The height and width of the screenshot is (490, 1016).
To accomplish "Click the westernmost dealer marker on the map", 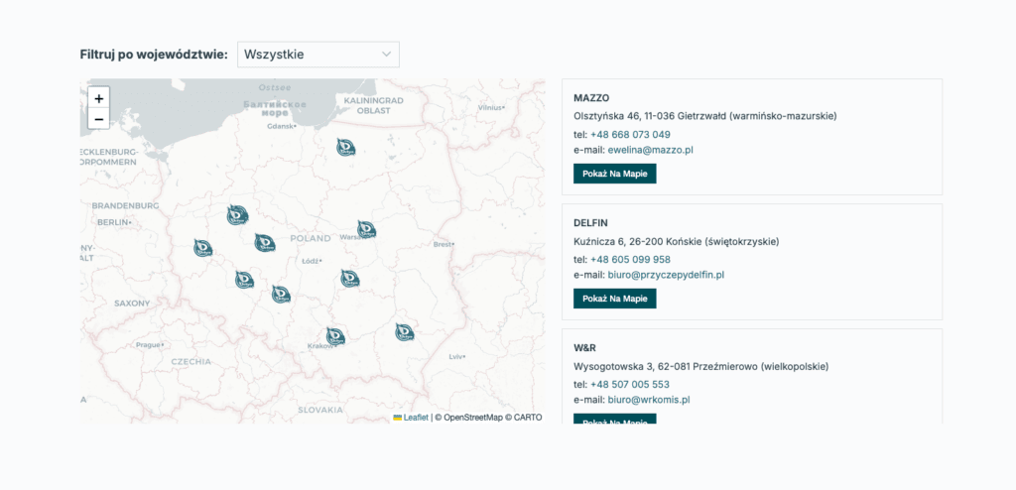I will pos(202,248).
